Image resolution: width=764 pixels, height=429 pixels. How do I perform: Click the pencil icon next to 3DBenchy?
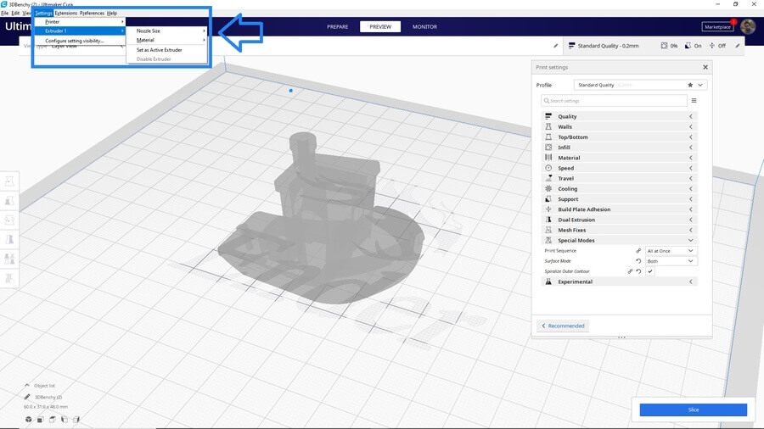coord(27,397)
